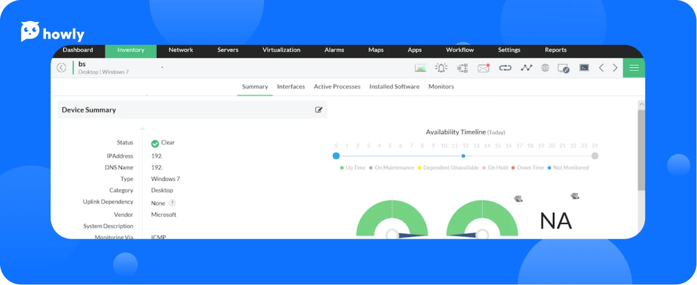
Task: Open the remote desktop monitor icon
Action: 563,68
